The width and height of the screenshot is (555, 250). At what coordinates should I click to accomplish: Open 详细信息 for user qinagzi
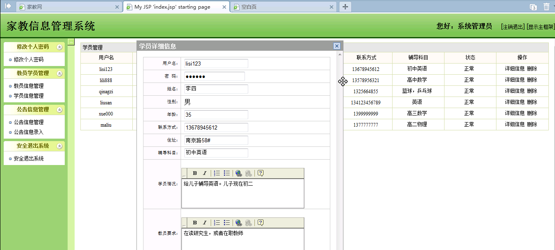515,91
